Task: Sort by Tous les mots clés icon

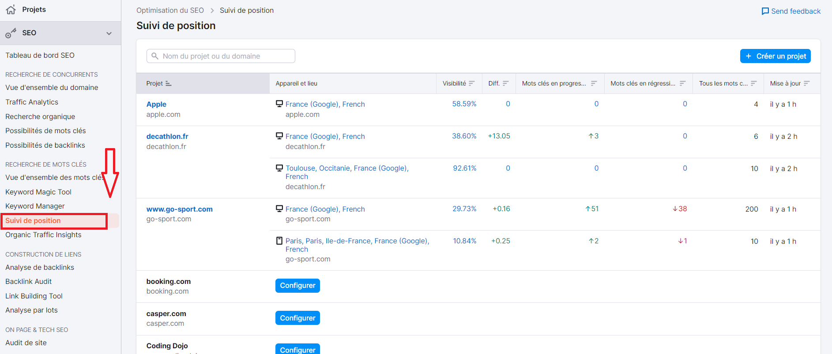Action: (754, 83)
